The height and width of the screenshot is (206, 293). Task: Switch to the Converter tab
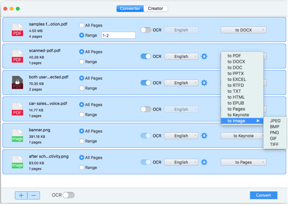tap(130, 8)
